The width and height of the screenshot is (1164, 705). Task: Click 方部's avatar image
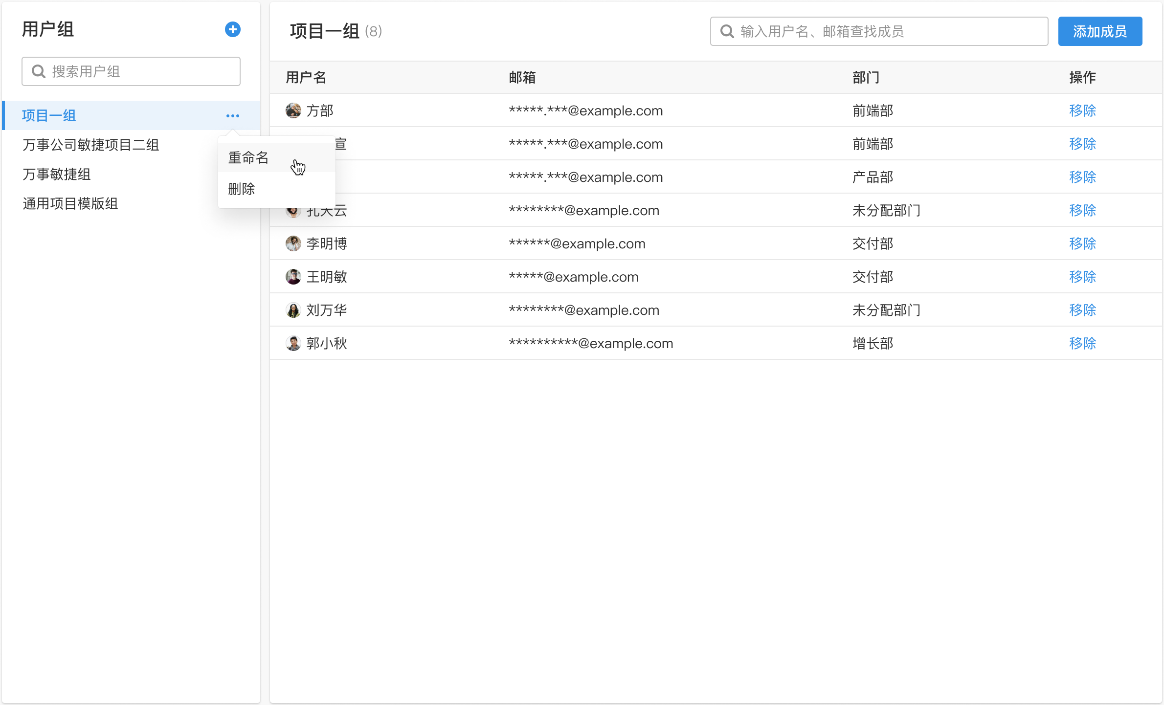point(293,110)
